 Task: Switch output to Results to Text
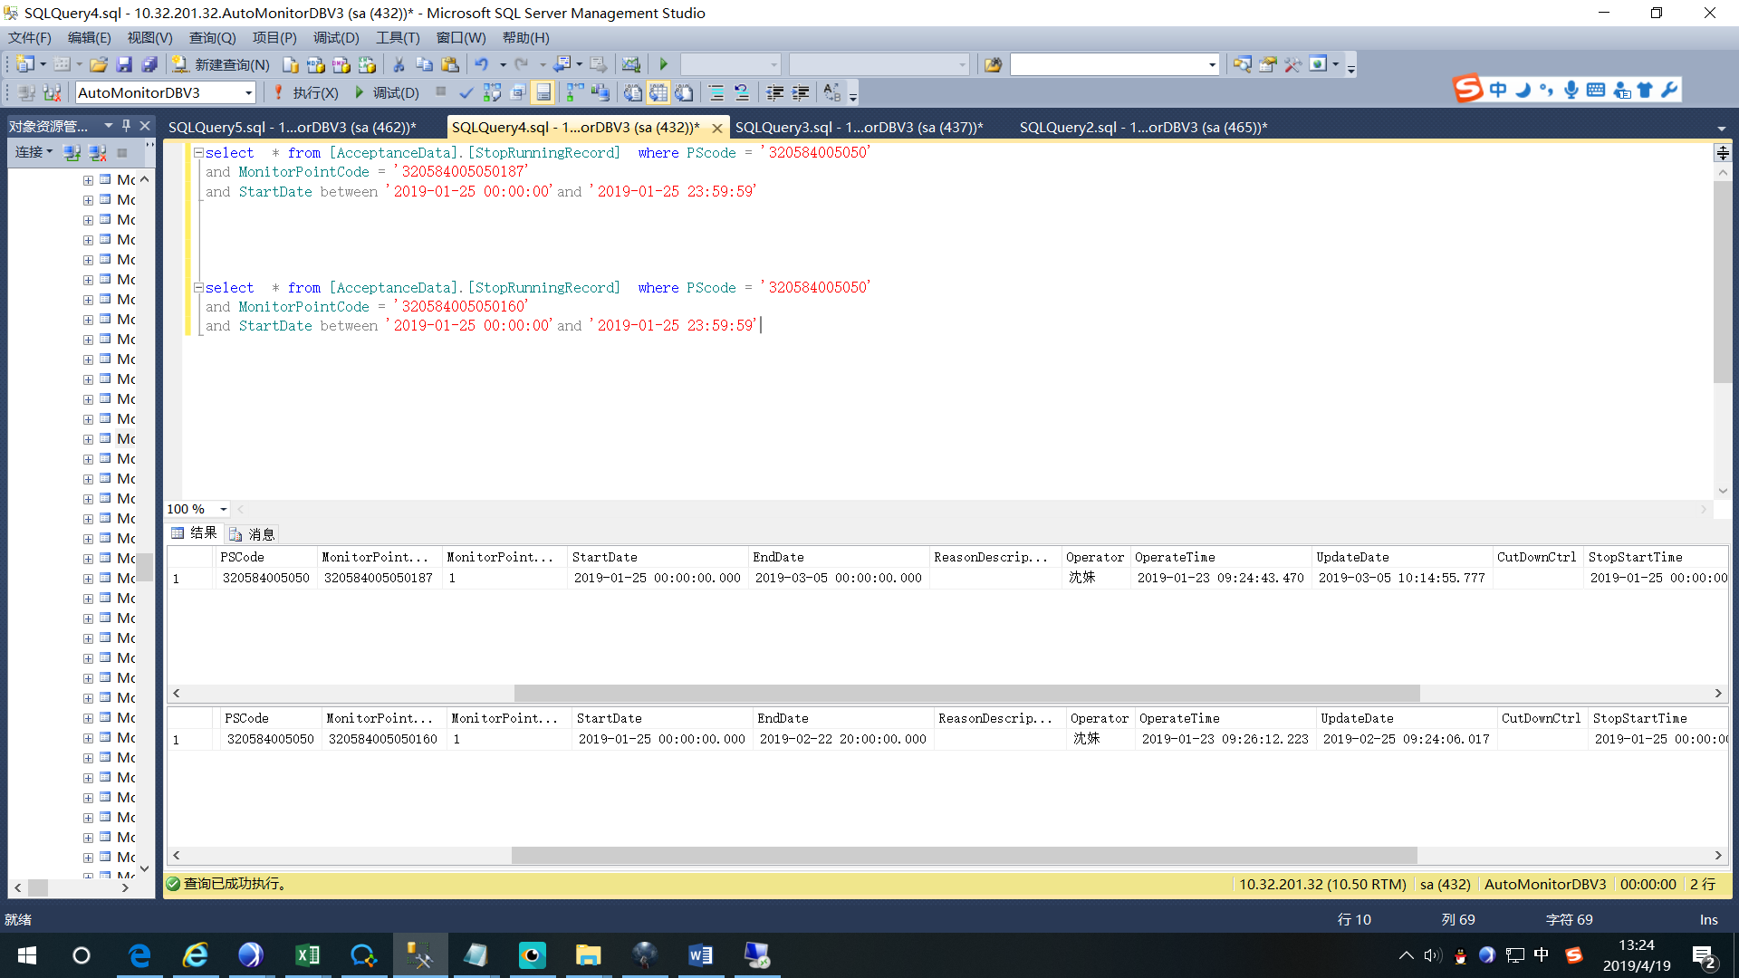click(632, 92)
